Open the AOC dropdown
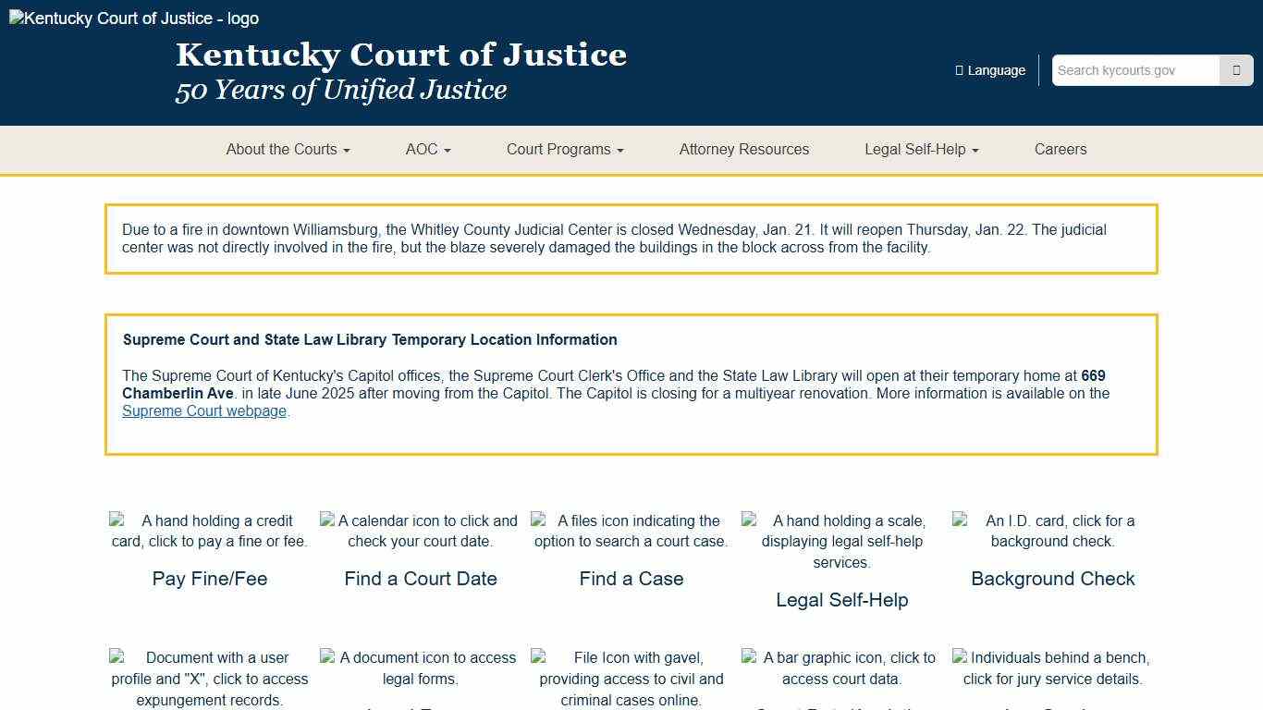The image size is (1263, 710). pyautogui.click(x=427, y=150)
